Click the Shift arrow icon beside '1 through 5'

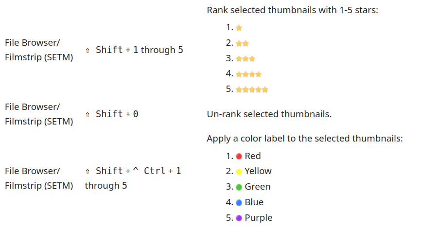click(x=88, y=50)
